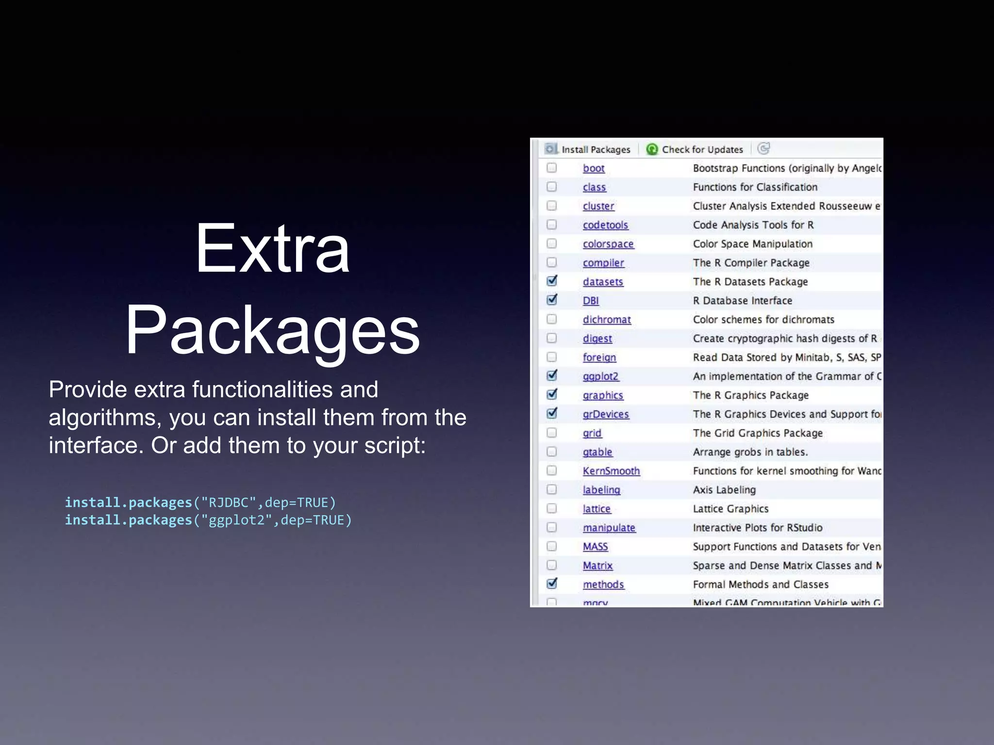This screenshot has width=994, height=745.
Task: Open the grid package link
Action: [x=592, y=433]
